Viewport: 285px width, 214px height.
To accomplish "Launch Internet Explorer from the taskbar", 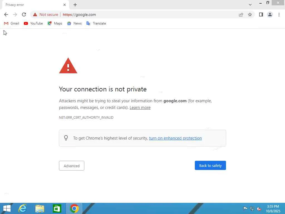I will pyautogui.click(x=23, y=208).
